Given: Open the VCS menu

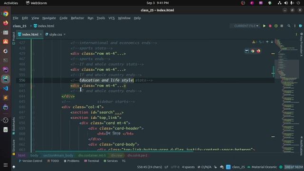Looking at the screenshot, I should 112,18.
